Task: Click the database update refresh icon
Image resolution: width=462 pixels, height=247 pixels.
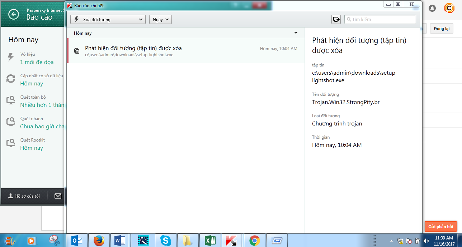Action: (x=11, y=79)
